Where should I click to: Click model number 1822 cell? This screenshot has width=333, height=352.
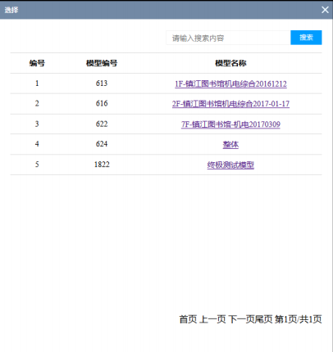[x=102, y=165]
